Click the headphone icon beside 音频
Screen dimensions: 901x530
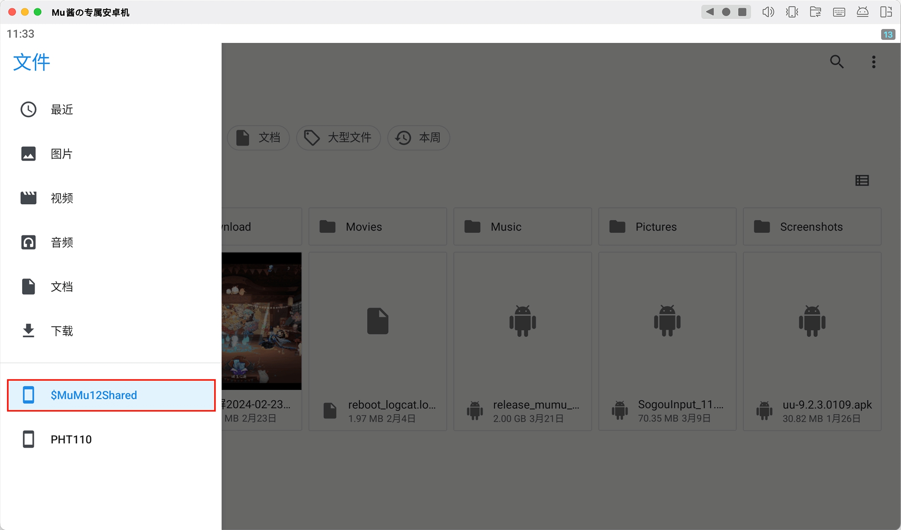tap(28, 242)
